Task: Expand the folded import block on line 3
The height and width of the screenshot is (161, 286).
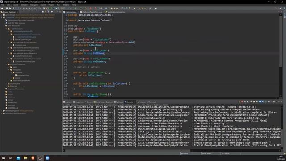Action: [67, 21]
